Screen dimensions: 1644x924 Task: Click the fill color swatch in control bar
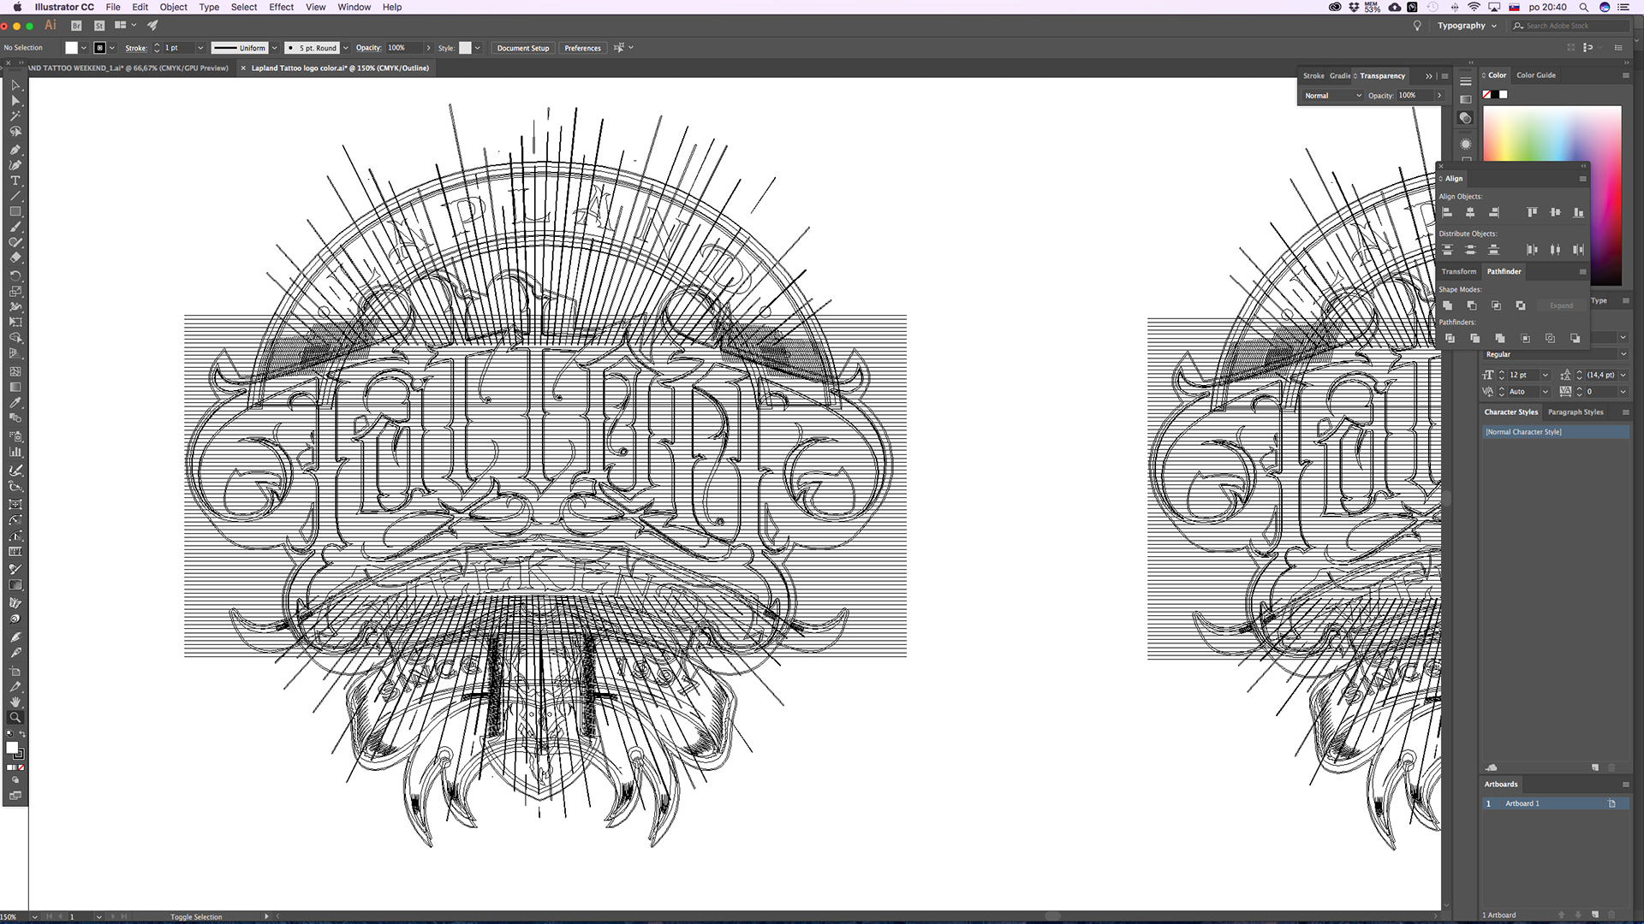(72, 48)
